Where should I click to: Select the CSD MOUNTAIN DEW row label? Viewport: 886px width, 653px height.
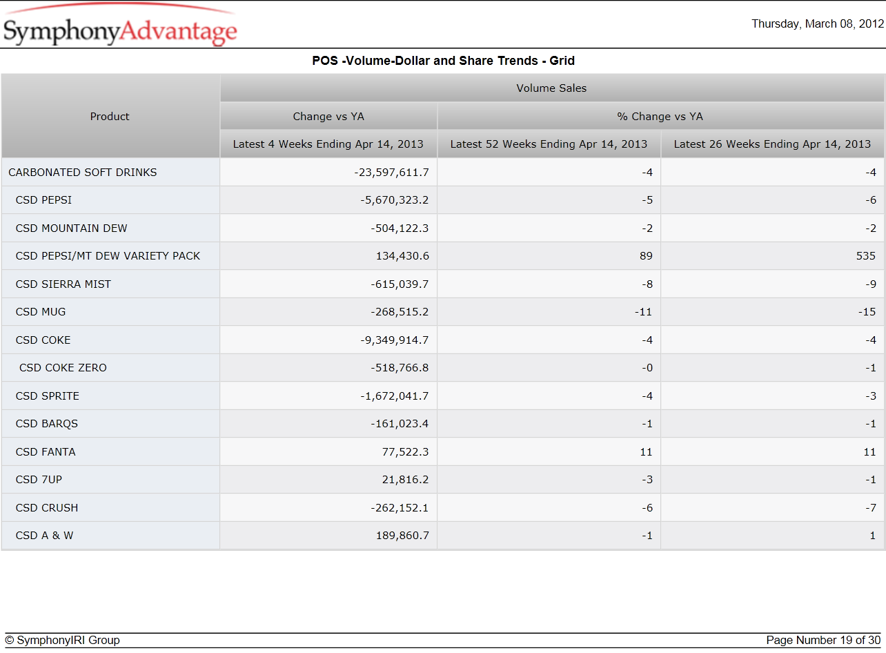pyautogui.click(x=71, y=228)
